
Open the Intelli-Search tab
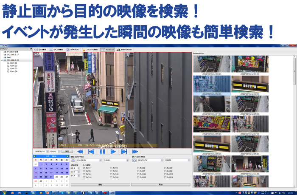pos(124,50)
